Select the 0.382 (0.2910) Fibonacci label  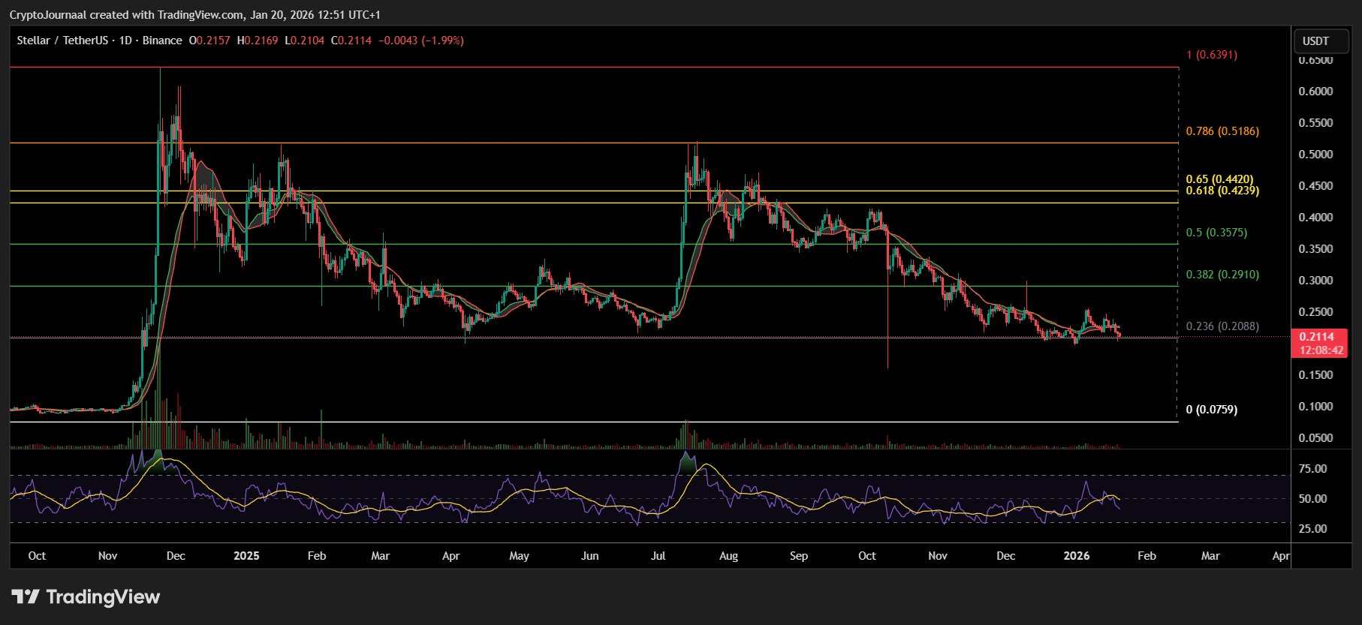pyautogui.click(x=1222, y=275)
